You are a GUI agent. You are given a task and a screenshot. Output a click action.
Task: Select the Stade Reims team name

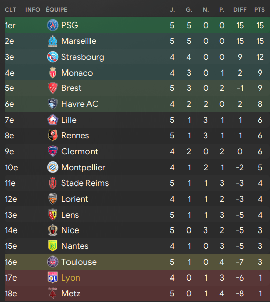(x=85, y=183)
